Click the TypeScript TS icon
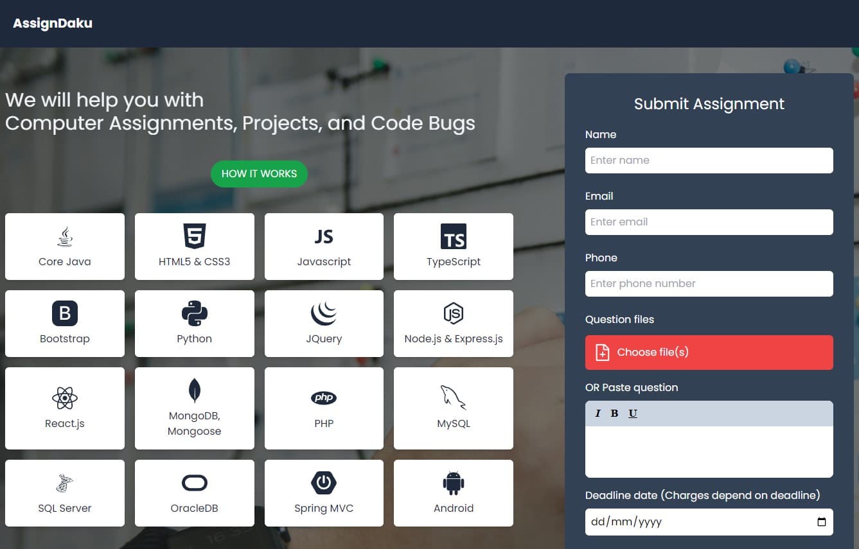 click(x=453, y=237)
